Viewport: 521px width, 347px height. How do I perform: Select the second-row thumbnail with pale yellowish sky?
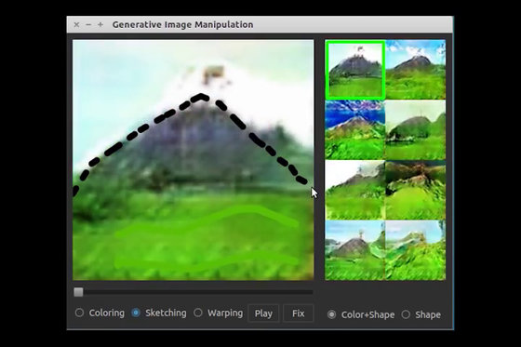coord(415,130)
